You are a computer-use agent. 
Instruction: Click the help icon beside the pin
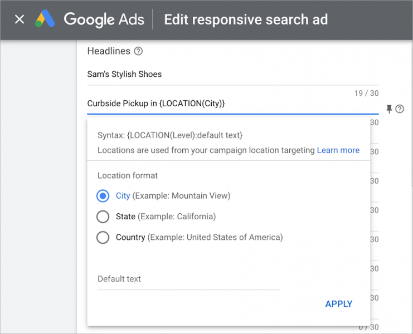coord(400,109)
